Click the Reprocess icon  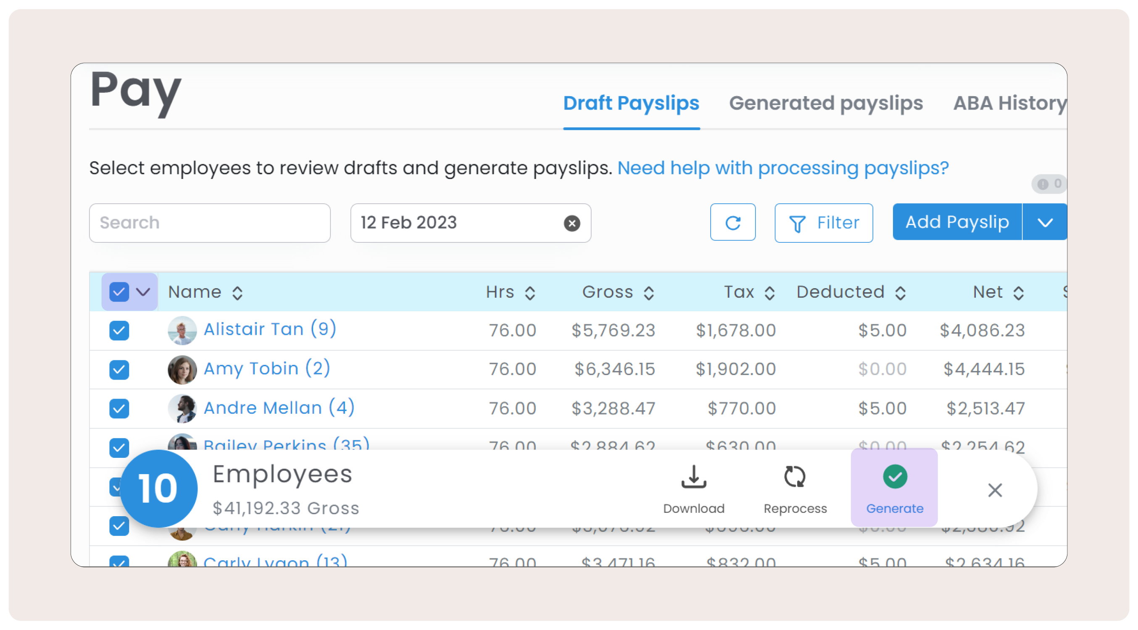pos(794,477)
